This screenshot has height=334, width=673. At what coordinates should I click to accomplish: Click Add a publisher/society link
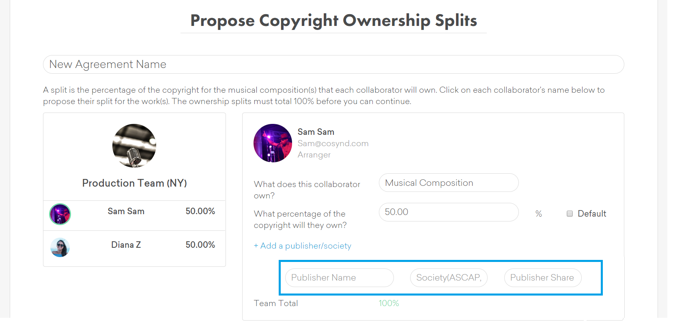(x=302, y=246)
